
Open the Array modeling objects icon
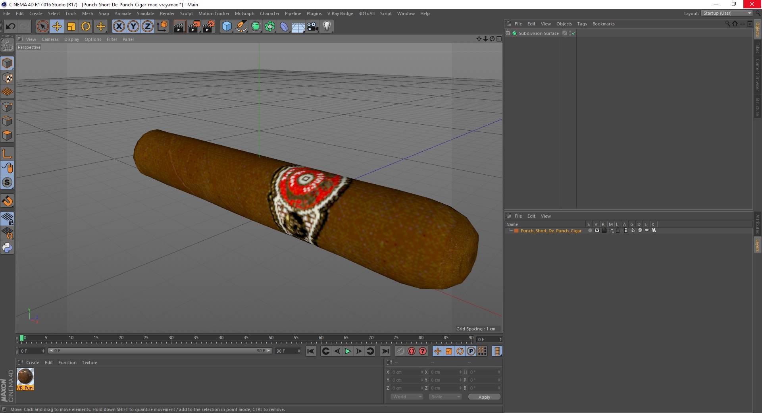(270, 27)
